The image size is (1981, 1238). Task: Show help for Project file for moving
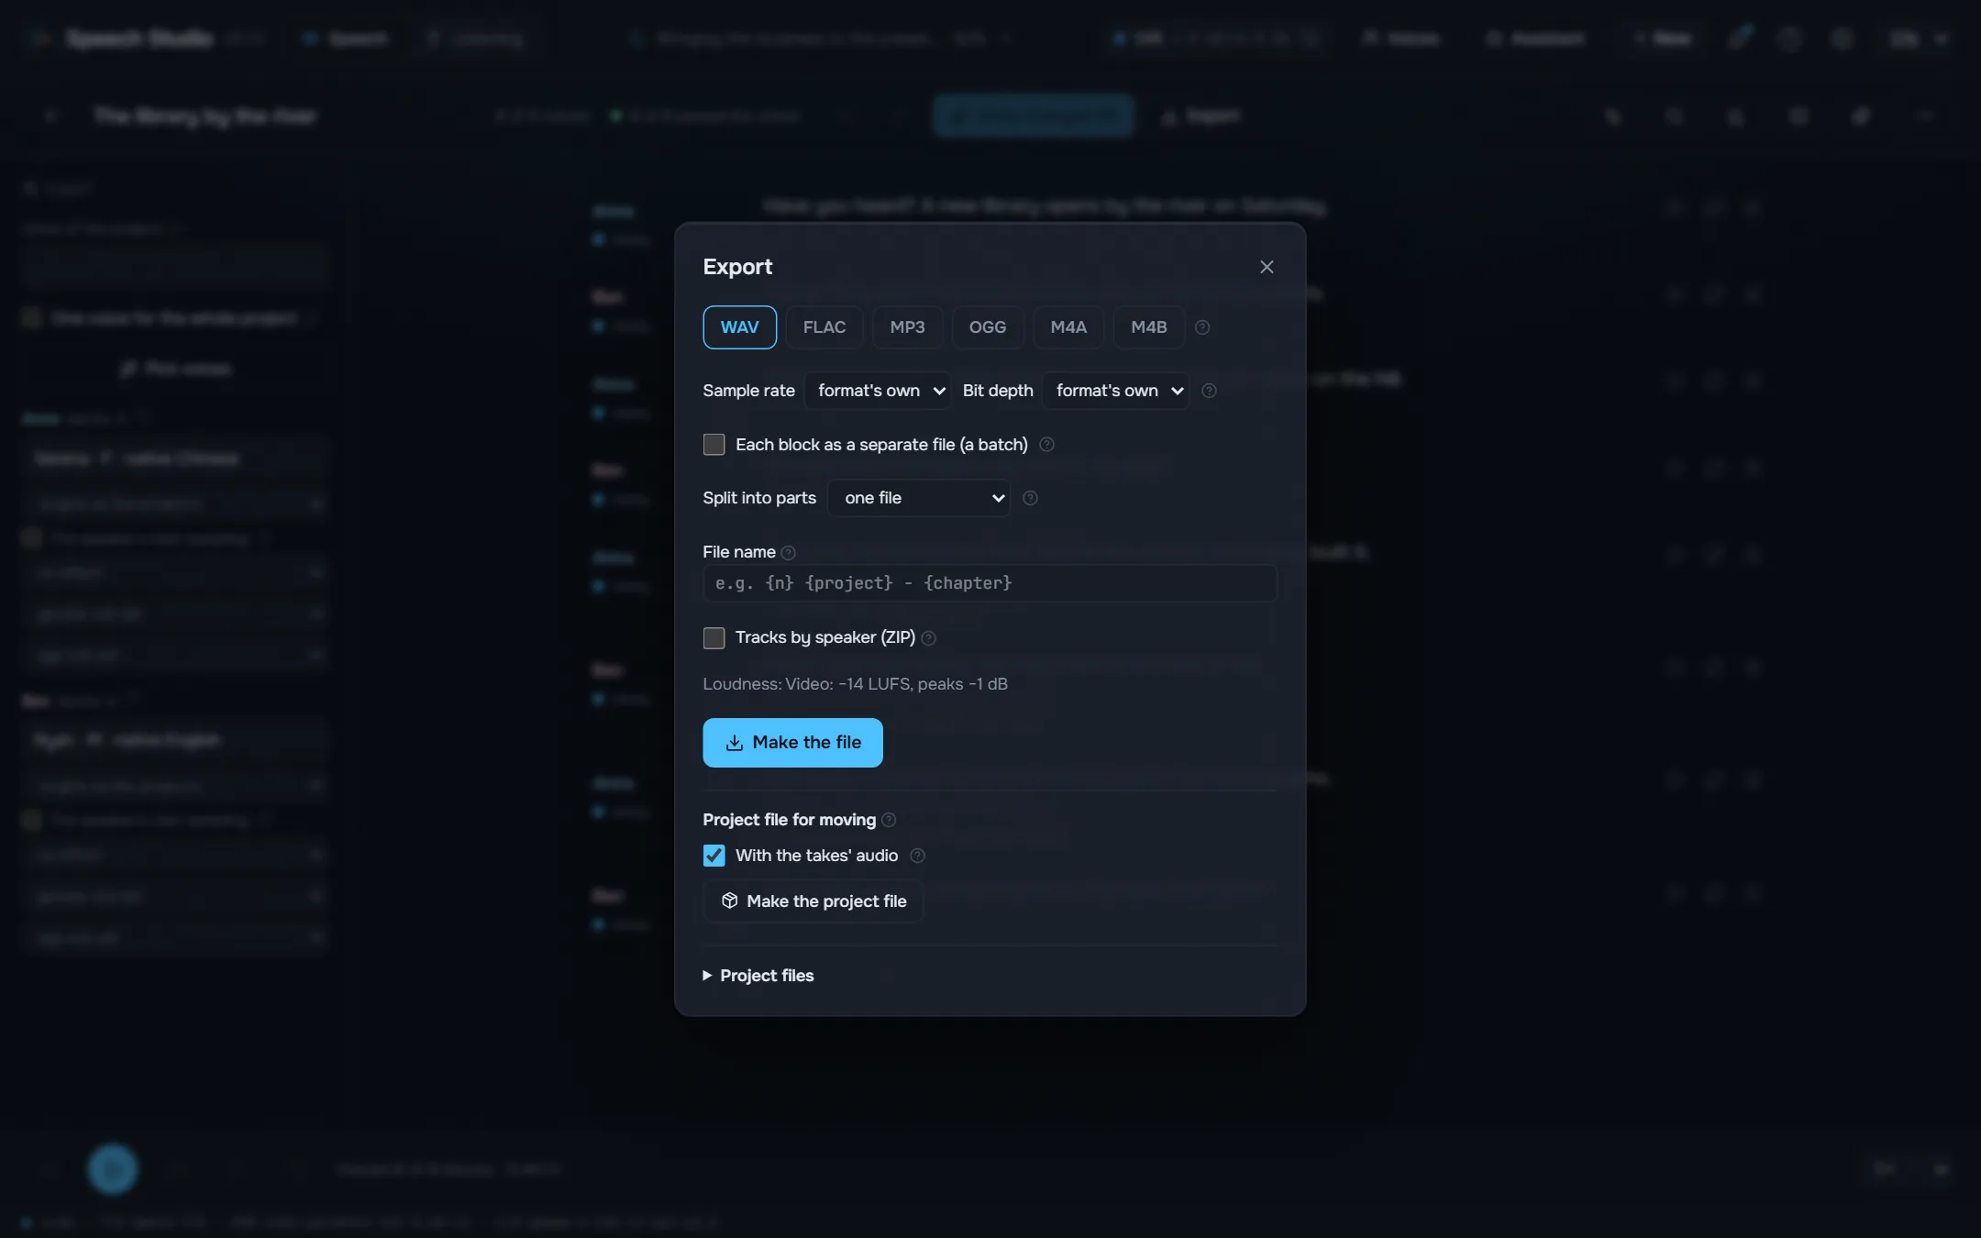coord(888,820)
